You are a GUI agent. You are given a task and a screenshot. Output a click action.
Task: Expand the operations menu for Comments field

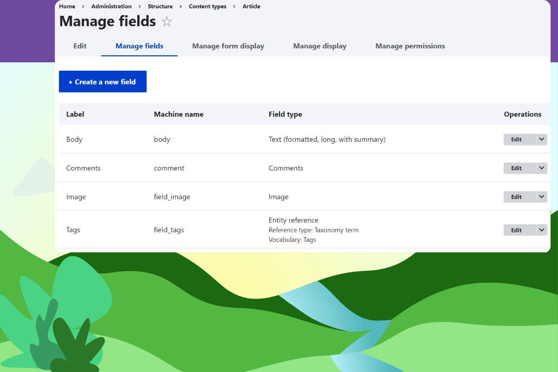tap(541, 168)
